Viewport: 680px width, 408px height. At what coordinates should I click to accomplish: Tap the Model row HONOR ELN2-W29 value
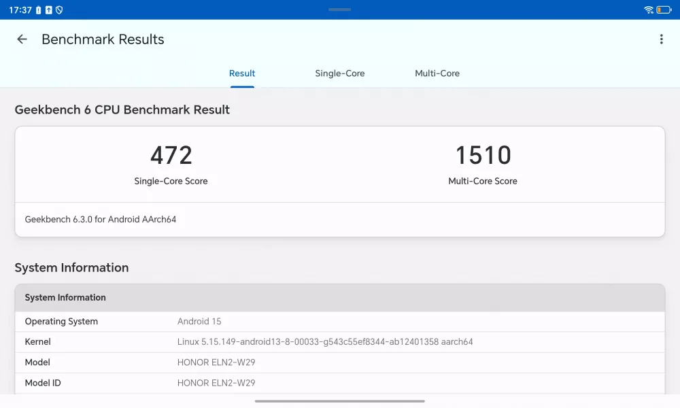click(216, 362)
